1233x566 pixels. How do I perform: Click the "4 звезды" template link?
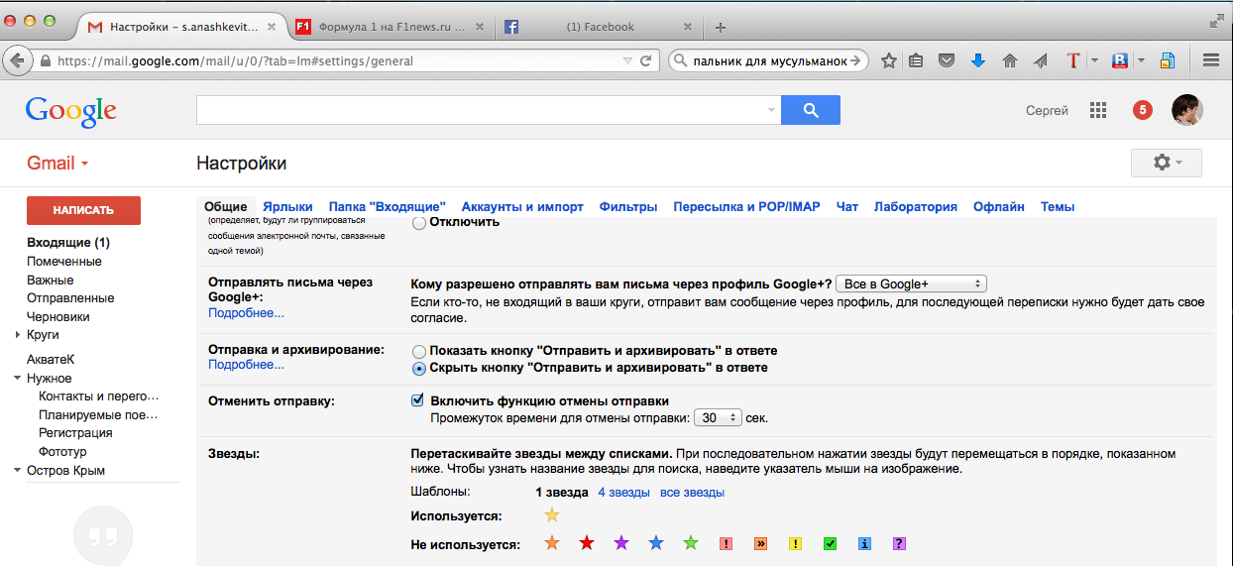[x=623, y=493]
